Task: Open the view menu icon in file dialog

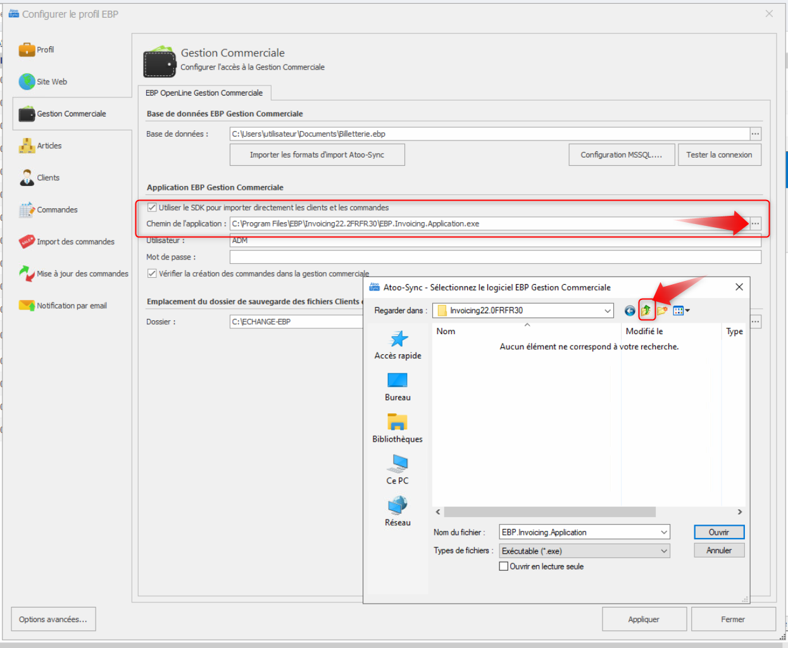Action: point(681,311)
